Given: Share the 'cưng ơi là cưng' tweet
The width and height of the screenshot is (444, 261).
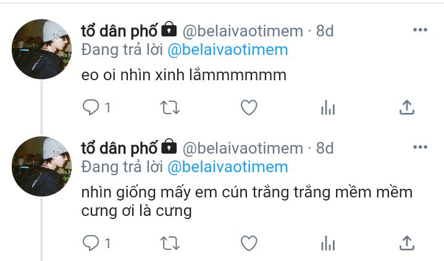Looking at the screenshot, I should (407, 243).
